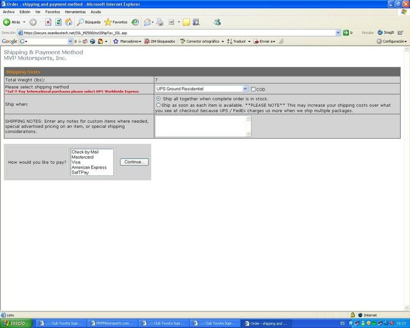The width and height of the screenshot is (410, 328).
Task: Open the address bar dropdown arrow
Action: point(338,33)
